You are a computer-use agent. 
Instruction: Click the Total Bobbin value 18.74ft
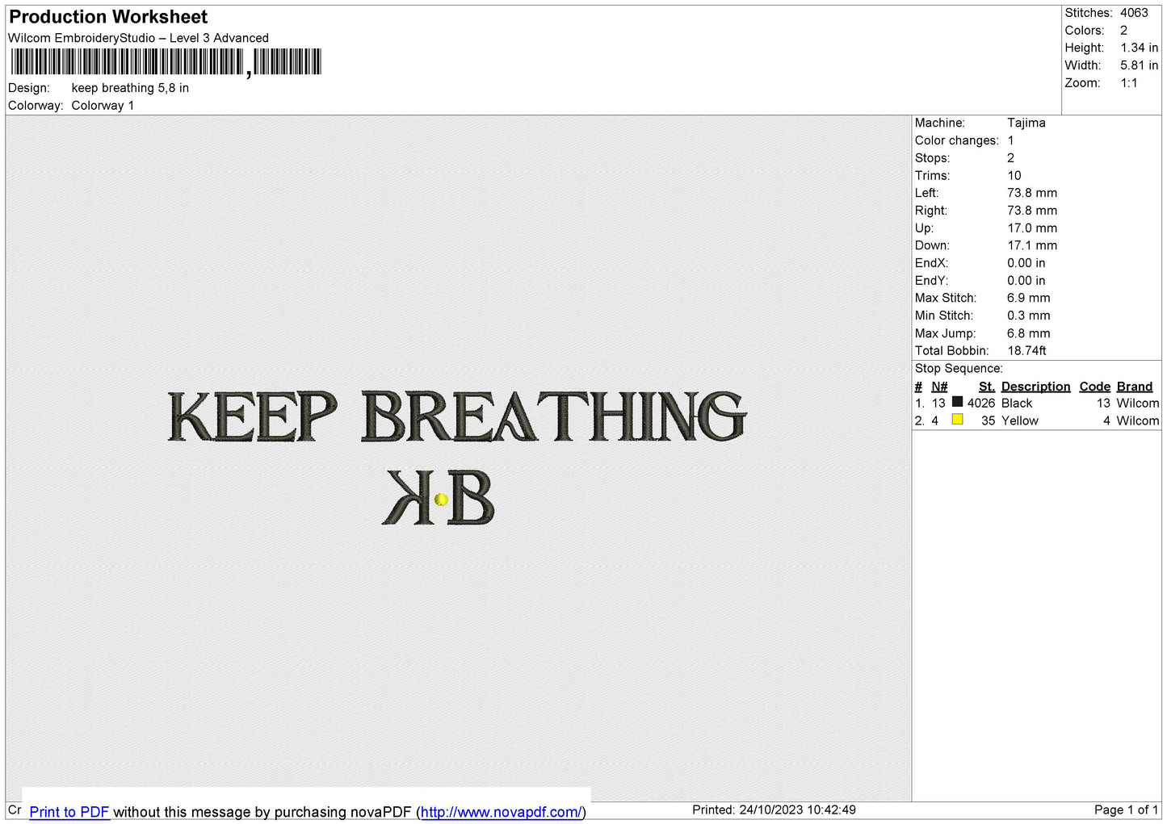[1027, 350]
